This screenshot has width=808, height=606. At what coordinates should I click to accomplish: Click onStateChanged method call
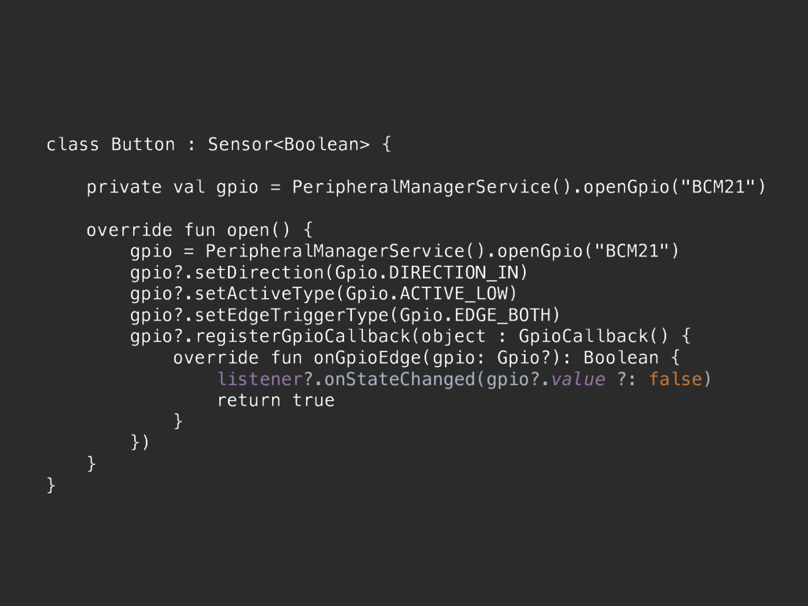click(x=399, y=380)
